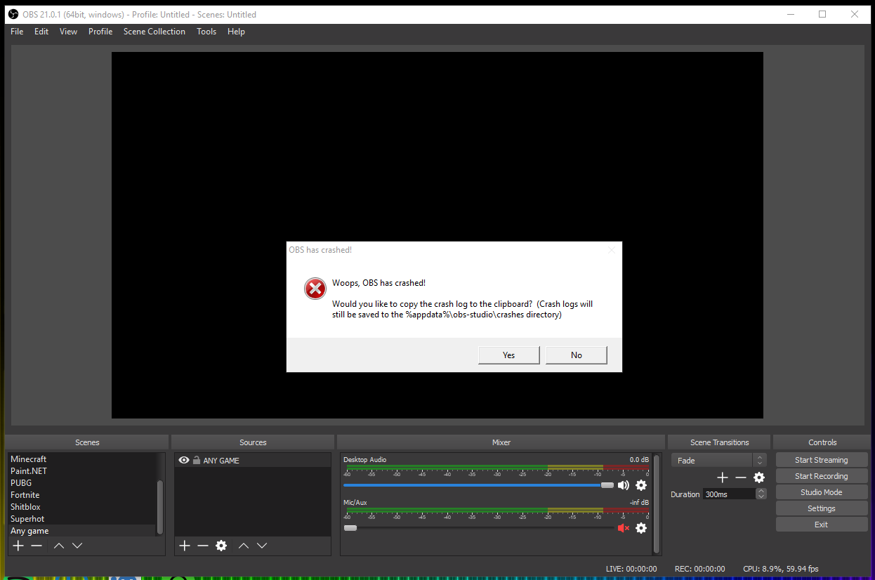Remove selected scene with minus icon

(37, 546)
